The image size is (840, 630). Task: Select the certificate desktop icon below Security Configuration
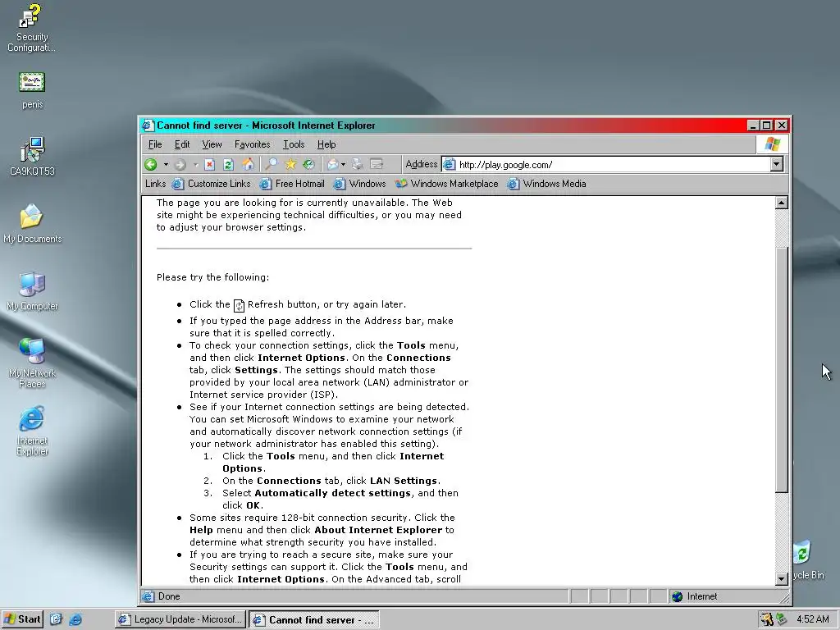pyautogui.click(x=32, y=90)
